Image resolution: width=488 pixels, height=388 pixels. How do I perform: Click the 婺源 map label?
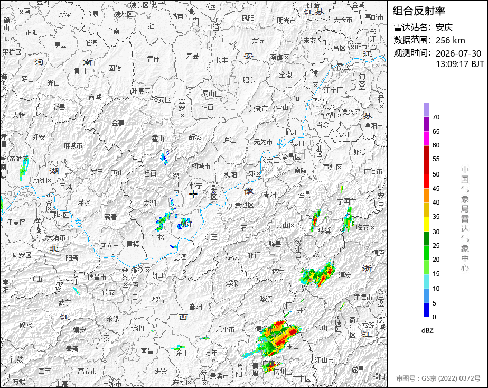pos(266,299)
